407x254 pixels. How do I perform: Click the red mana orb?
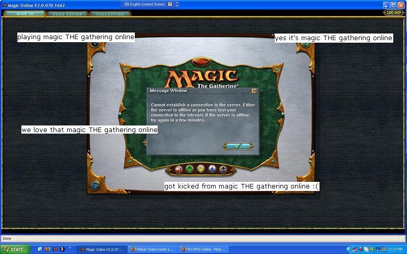[179, 170]
